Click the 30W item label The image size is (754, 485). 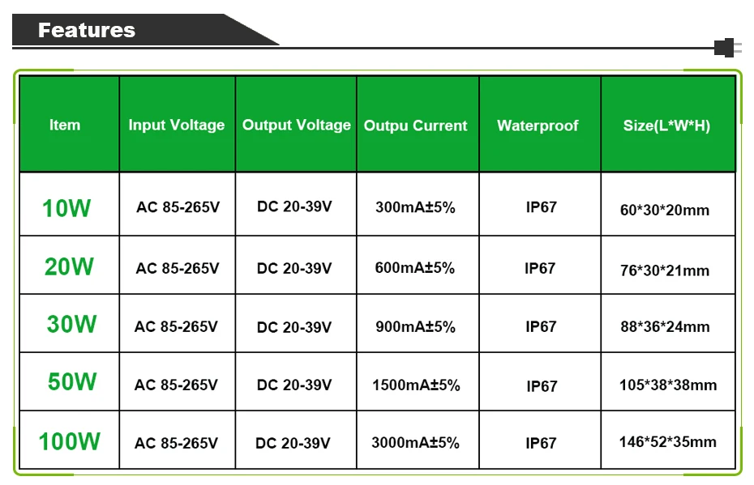71,324
